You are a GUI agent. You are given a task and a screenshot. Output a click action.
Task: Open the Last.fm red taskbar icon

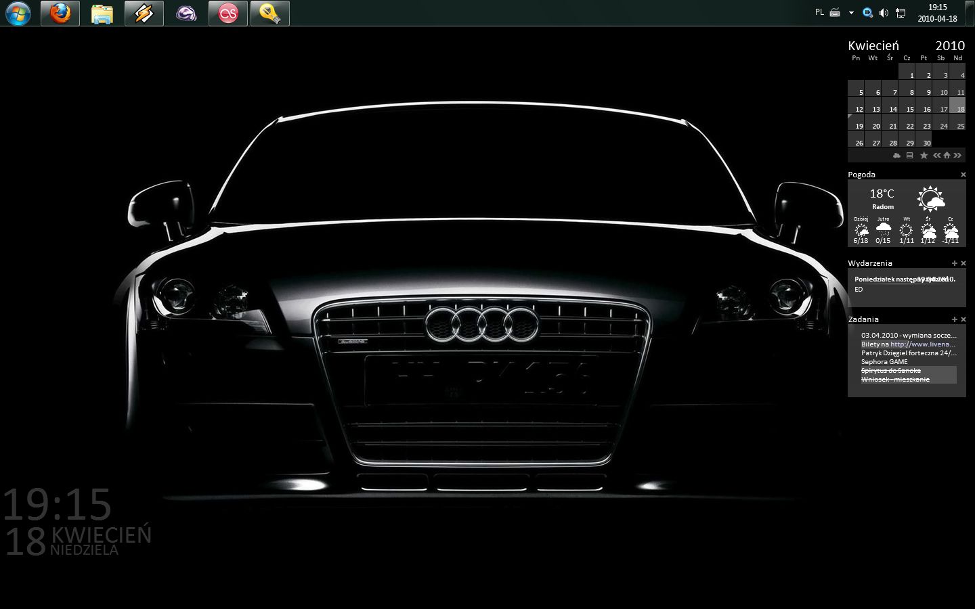[x=228, y=13]
